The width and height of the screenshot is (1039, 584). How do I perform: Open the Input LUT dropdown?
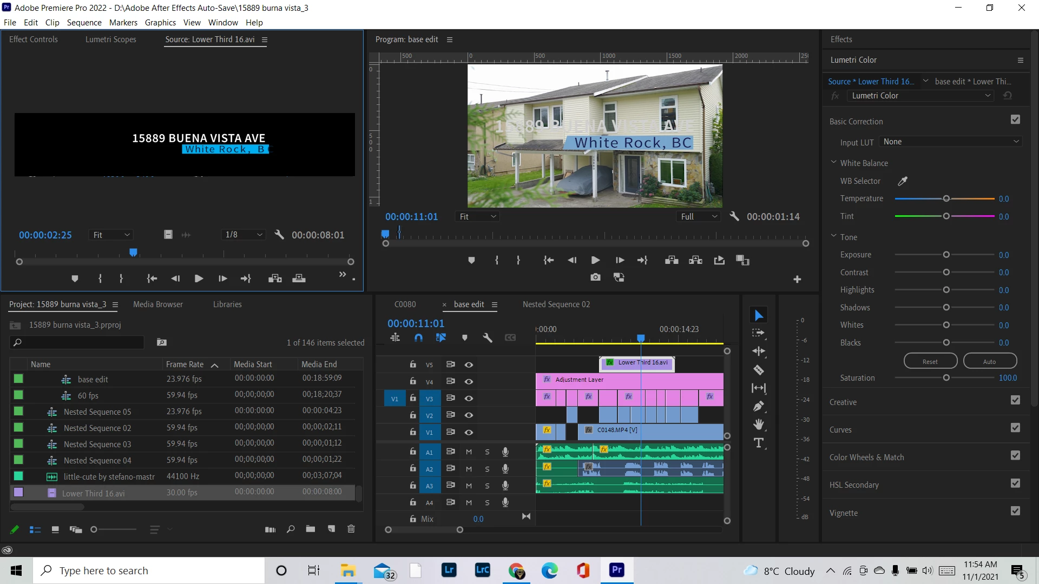950,142
